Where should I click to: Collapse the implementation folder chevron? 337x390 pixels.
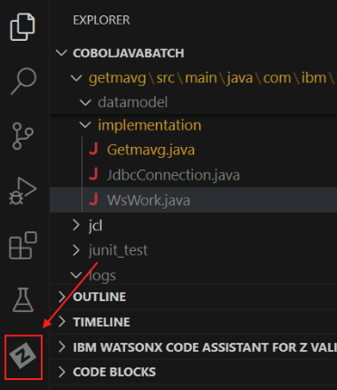click(85, 125)
